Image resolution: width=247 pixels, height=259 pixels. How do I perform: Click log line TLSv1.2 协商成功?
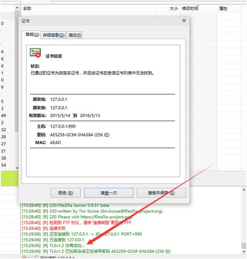pyautogui.click(x=53, y=245)
